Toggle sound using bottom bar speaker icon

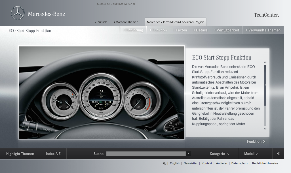(278, 154)
